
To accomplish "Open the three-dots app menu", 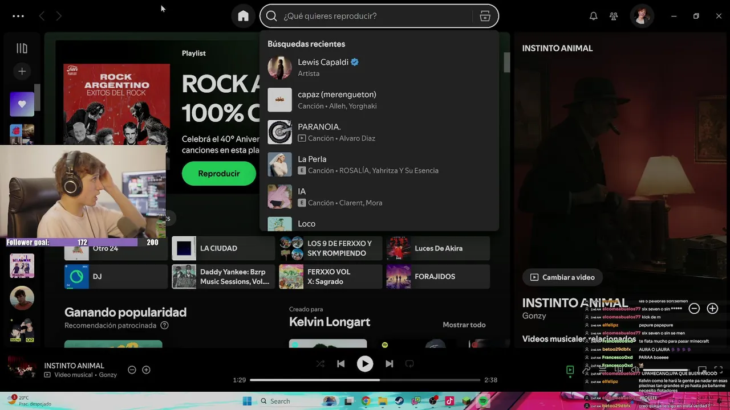I will click(x=18, y=16).
